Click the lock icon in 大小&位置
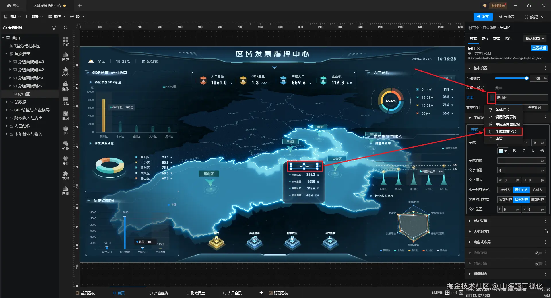This screenshot has width=551, height=298. tap(546, 232)
